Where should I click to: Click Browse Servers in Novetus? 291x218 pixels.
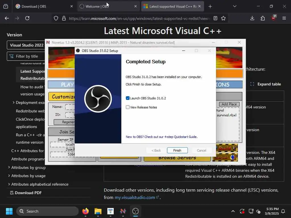tap(177, 158)
